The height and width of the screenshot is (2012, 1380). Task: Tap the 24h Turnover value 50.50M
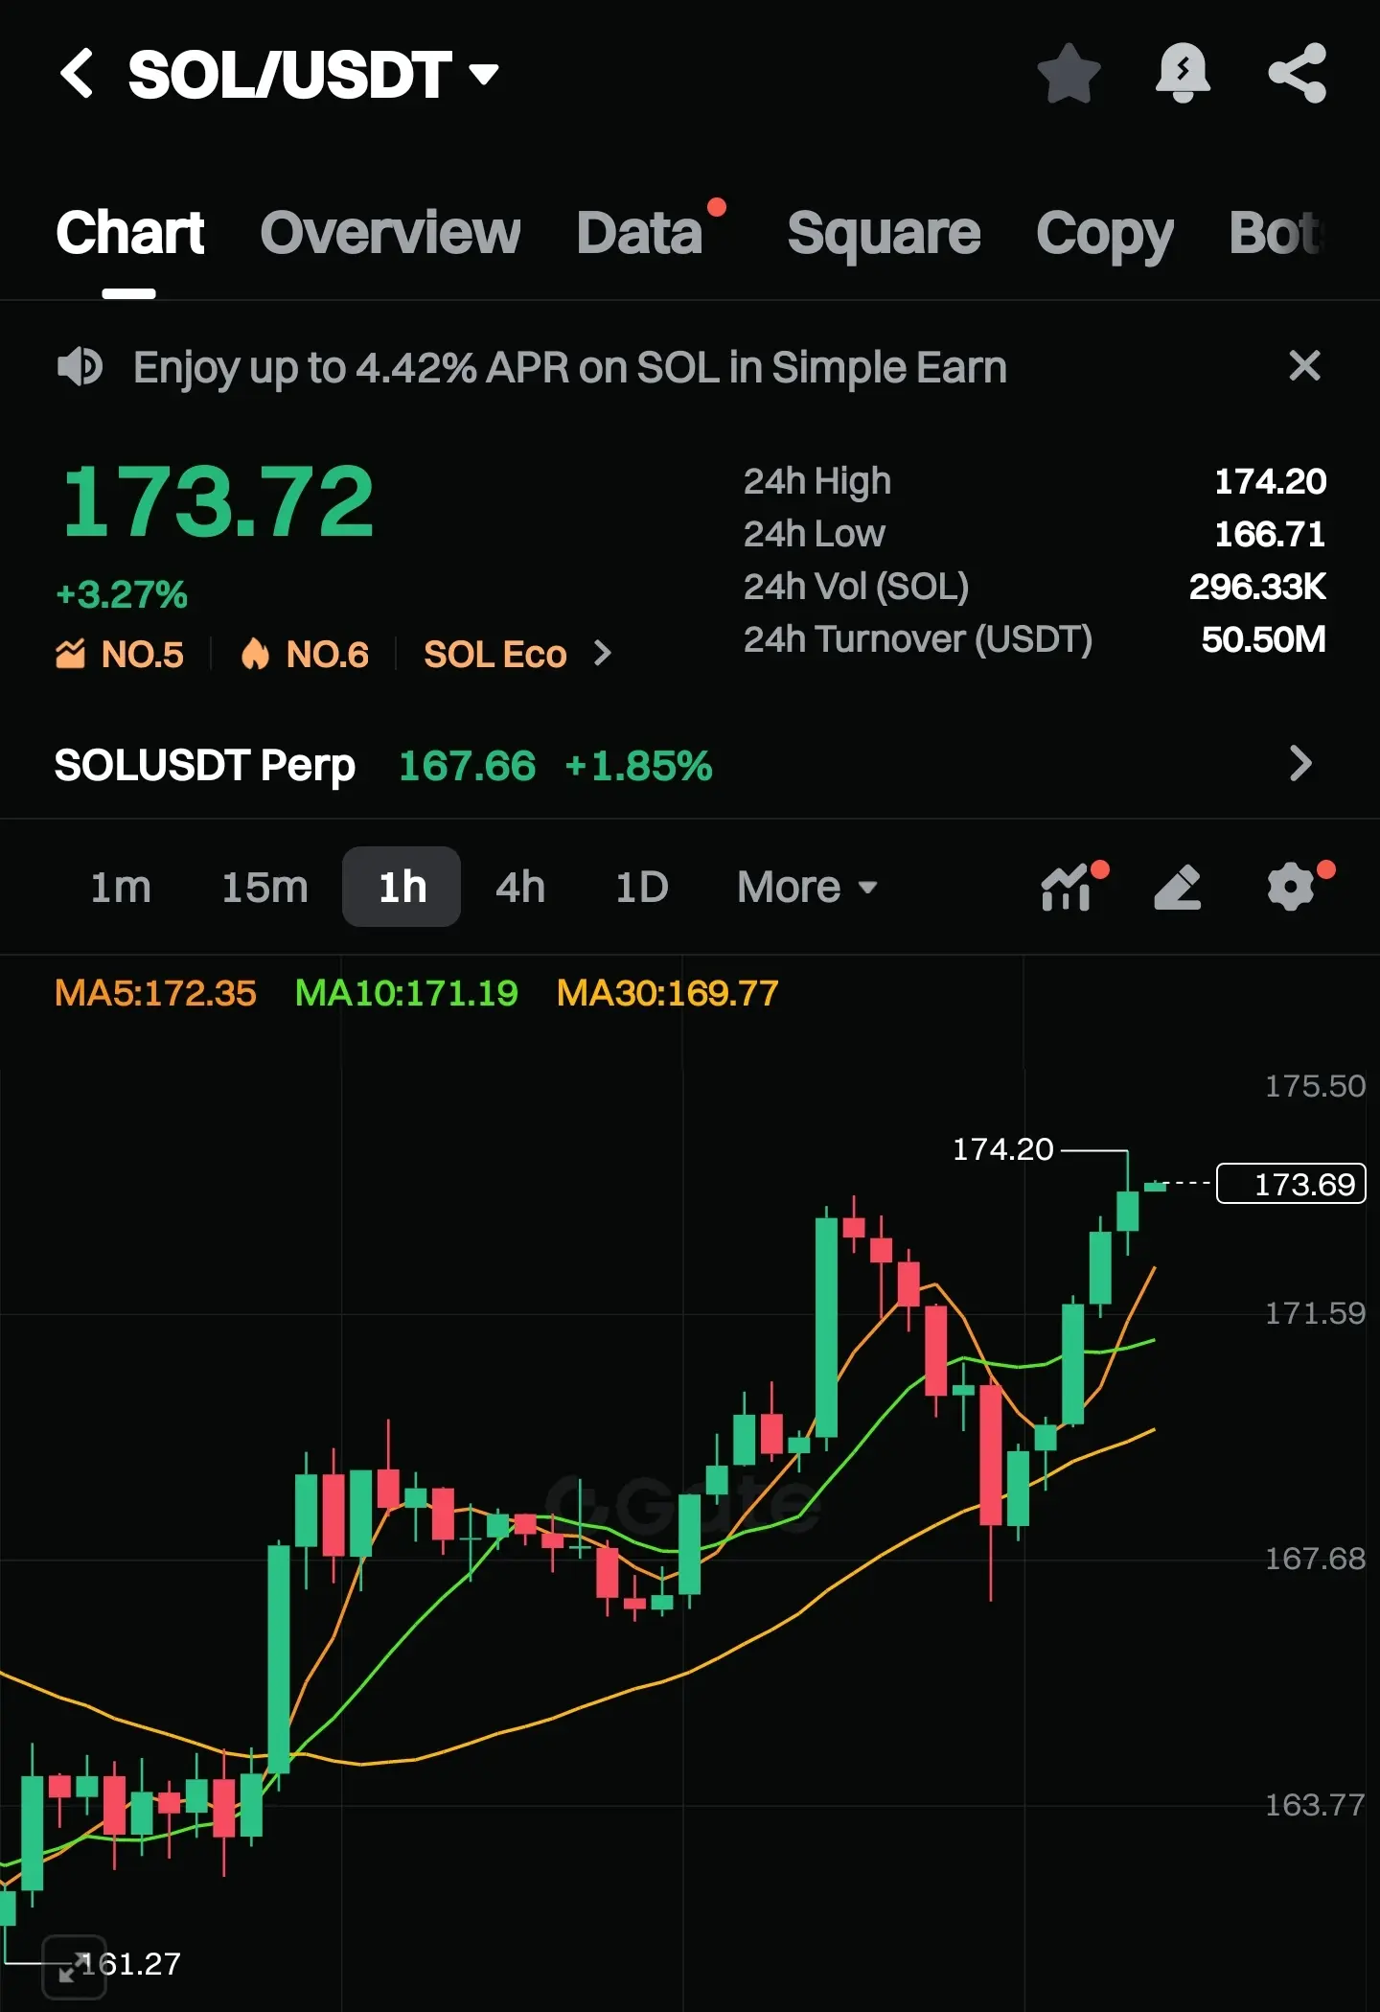(x=1264, y=639)
